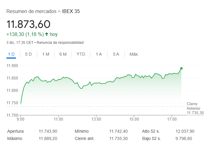View the 5 A chart range
This screenshot has height=146, width=212.
pos(116,54)
